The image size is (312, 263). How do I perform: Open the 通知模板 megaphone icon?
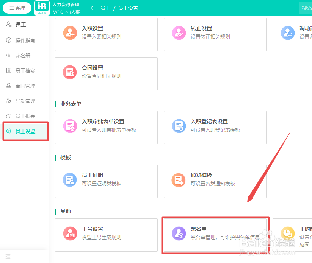pos(179,180)
